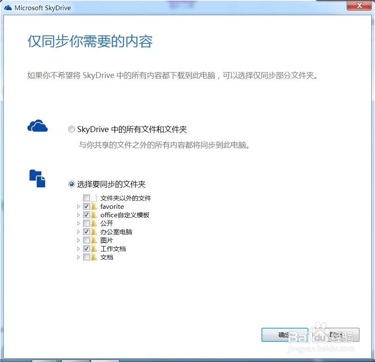Select the 文件夹以外的文件 label
375x362 pixels.
(126, 198)
